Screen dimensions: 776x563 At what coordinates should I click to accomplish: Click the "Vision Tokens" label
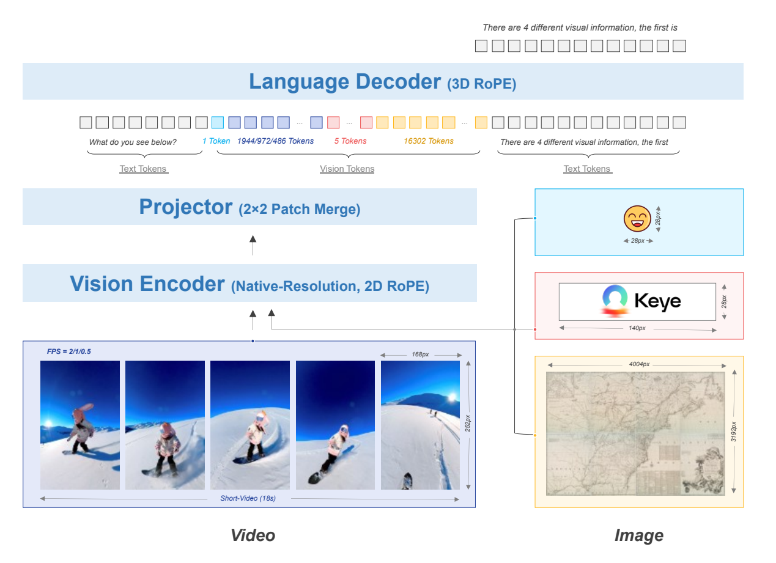pyautogui.click(x=347, y=169)
